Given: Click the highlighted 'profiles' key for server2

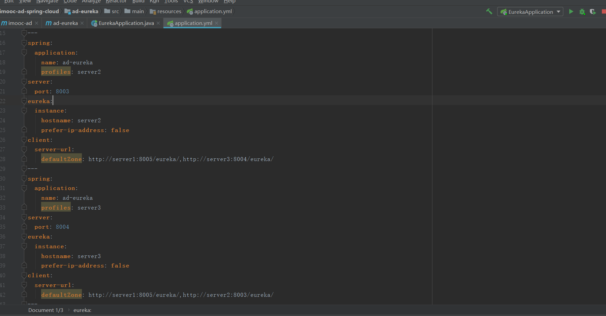Looking at the screenshot, I should pyautogui.click(x=56, y=72).
